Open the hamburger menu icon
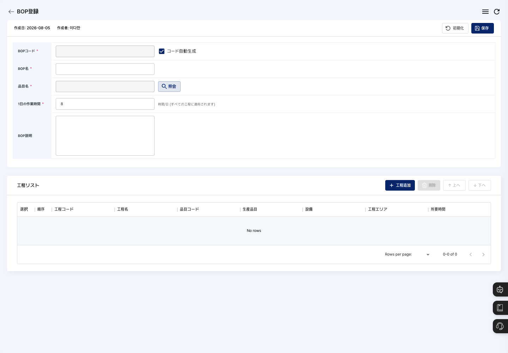This screenshot has height=353, width=508. click(x=485, y=12)
